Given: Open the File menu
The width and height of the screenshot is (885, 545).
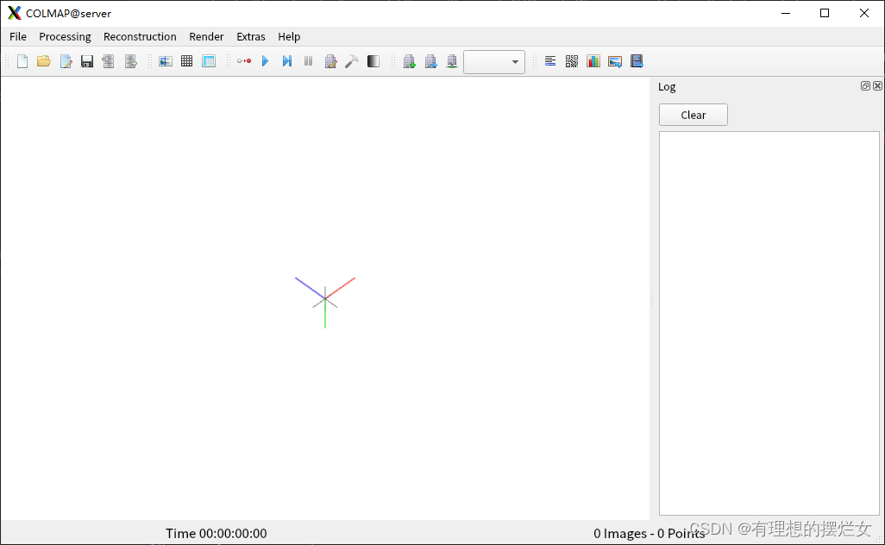Looking at the screenshot, I should click(17, 36).
